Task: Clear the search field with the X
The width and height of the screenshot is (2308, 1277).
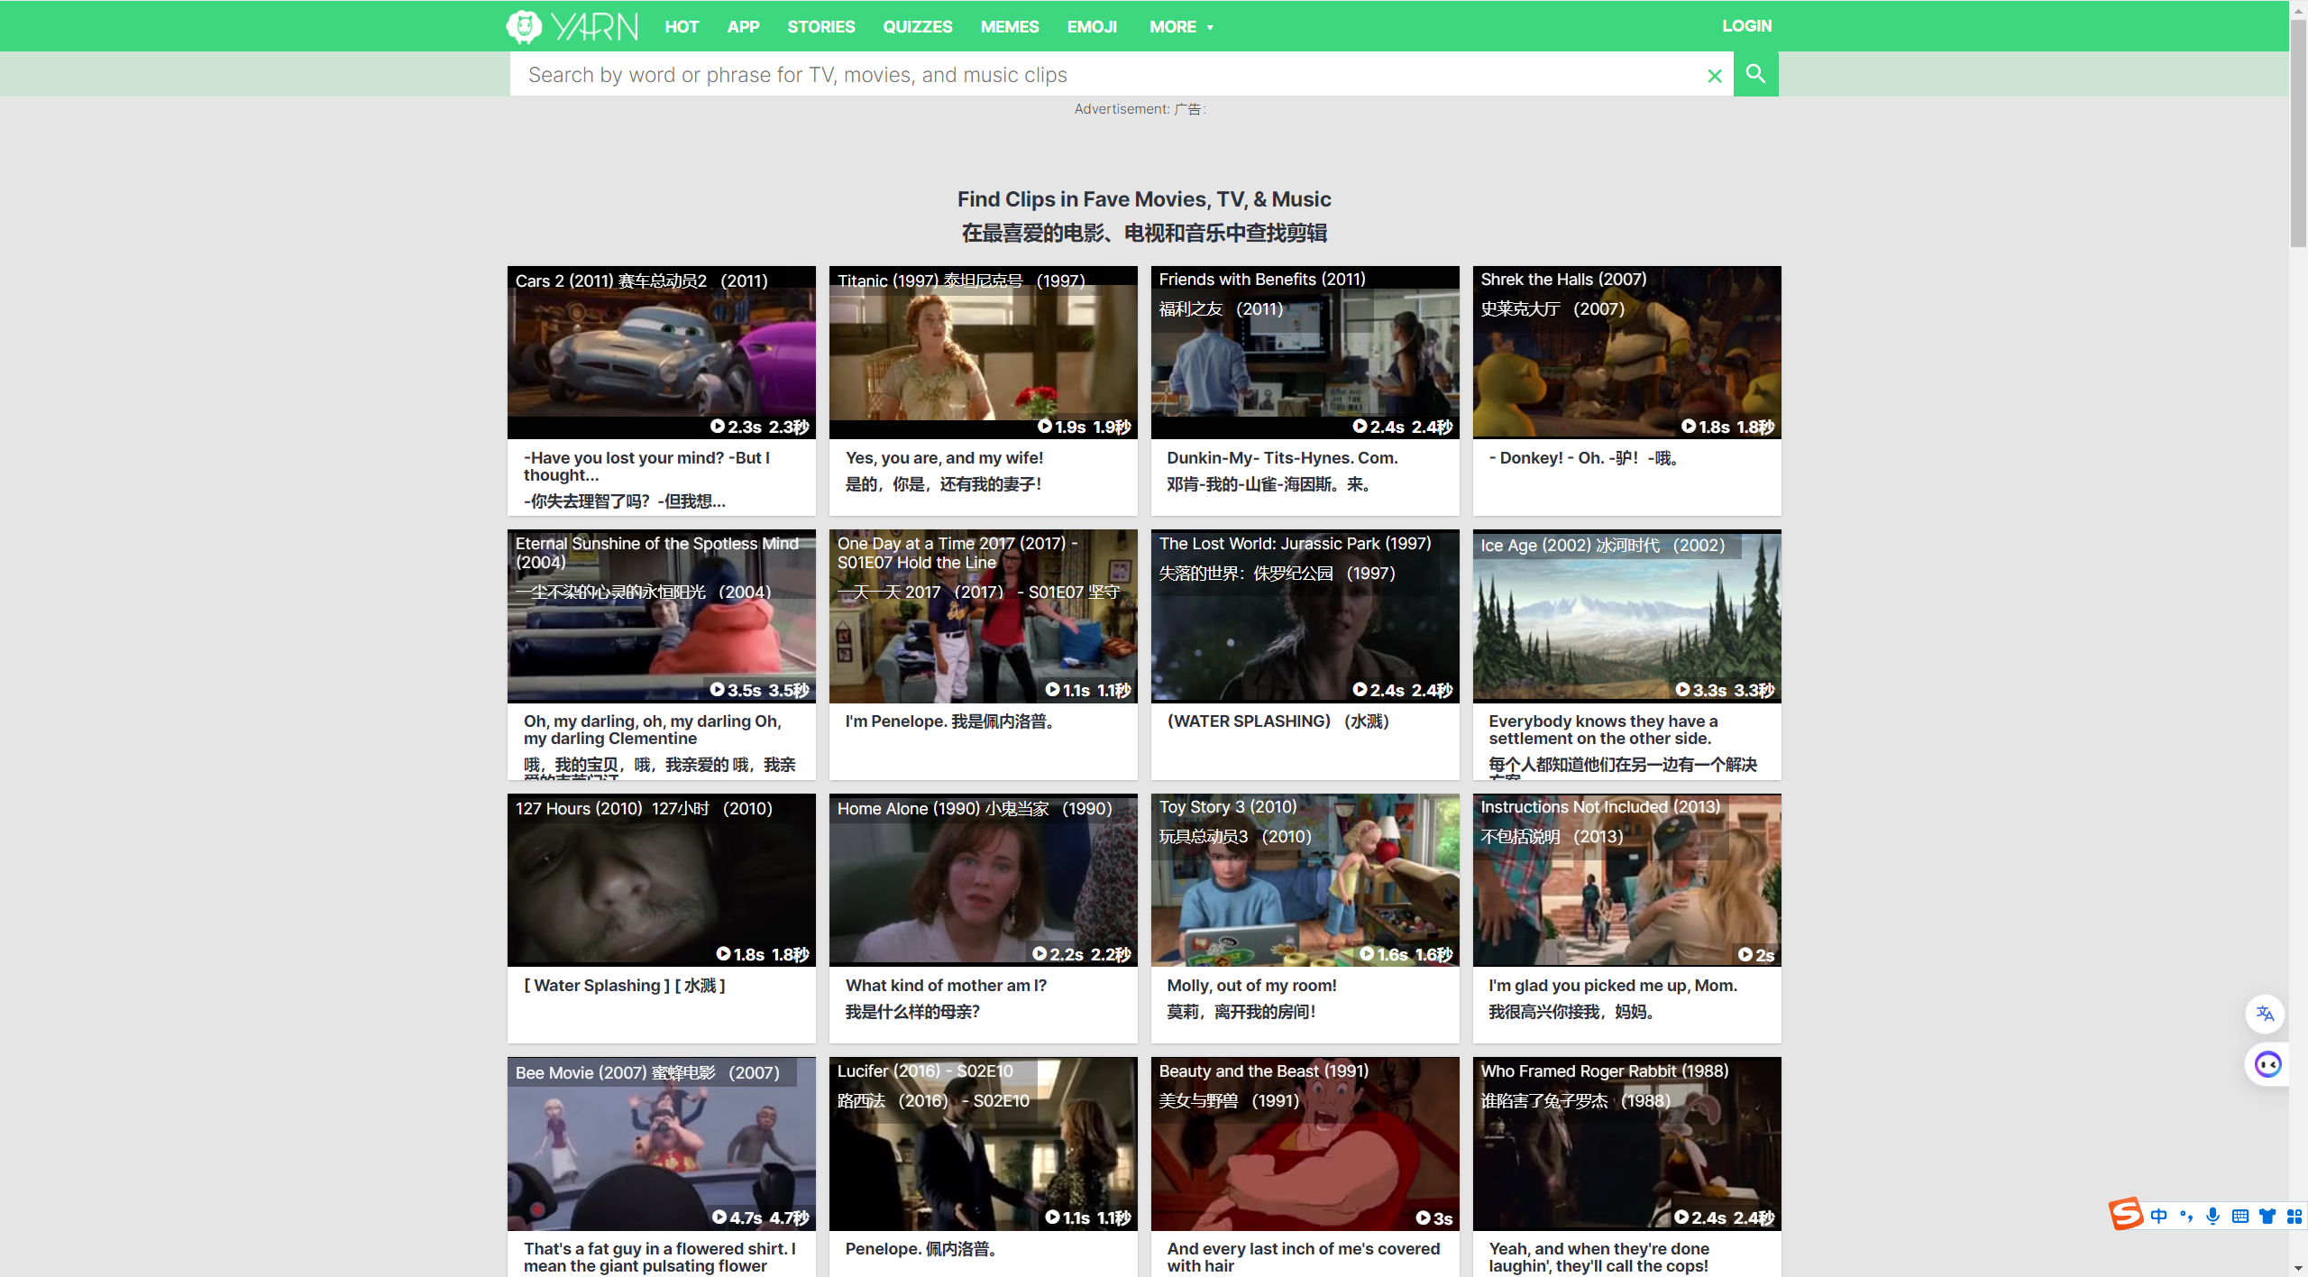Action: [x=1714, y=77]
